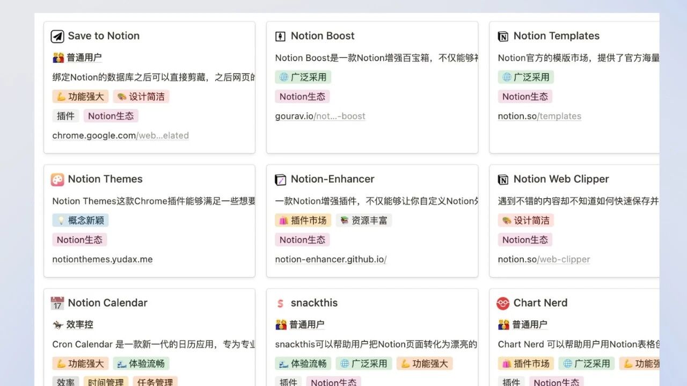Image resolution: width=687 pixels, height=386 pixels.
Task: Select the Notion生态 tag in Notion Boost
Action: [x=302, y=97]
